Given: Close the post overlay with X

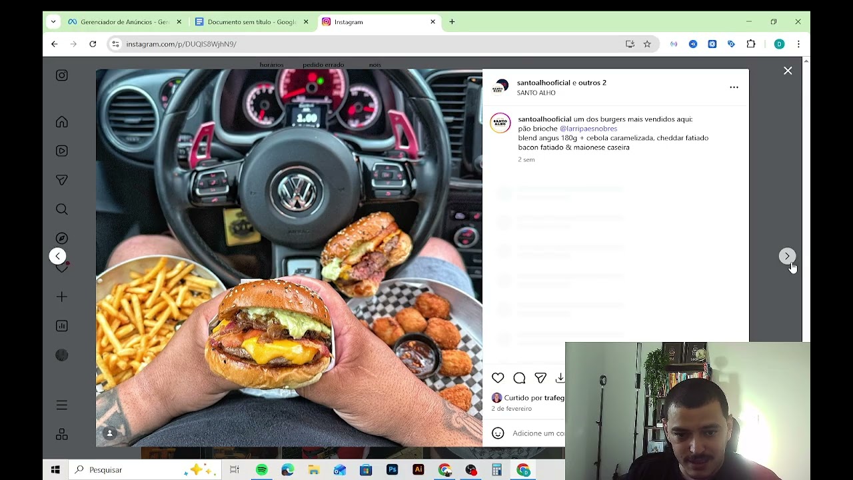Looking at the screenshot, I should [788, 71].
